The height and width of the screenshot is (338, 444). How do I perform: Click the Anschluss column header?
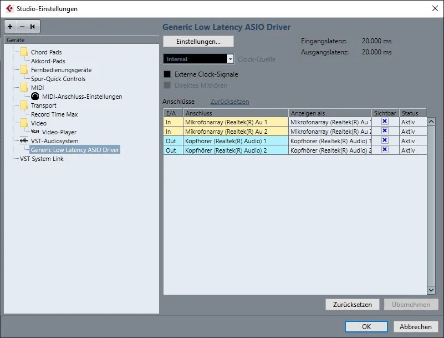click(x=236, y=113)
